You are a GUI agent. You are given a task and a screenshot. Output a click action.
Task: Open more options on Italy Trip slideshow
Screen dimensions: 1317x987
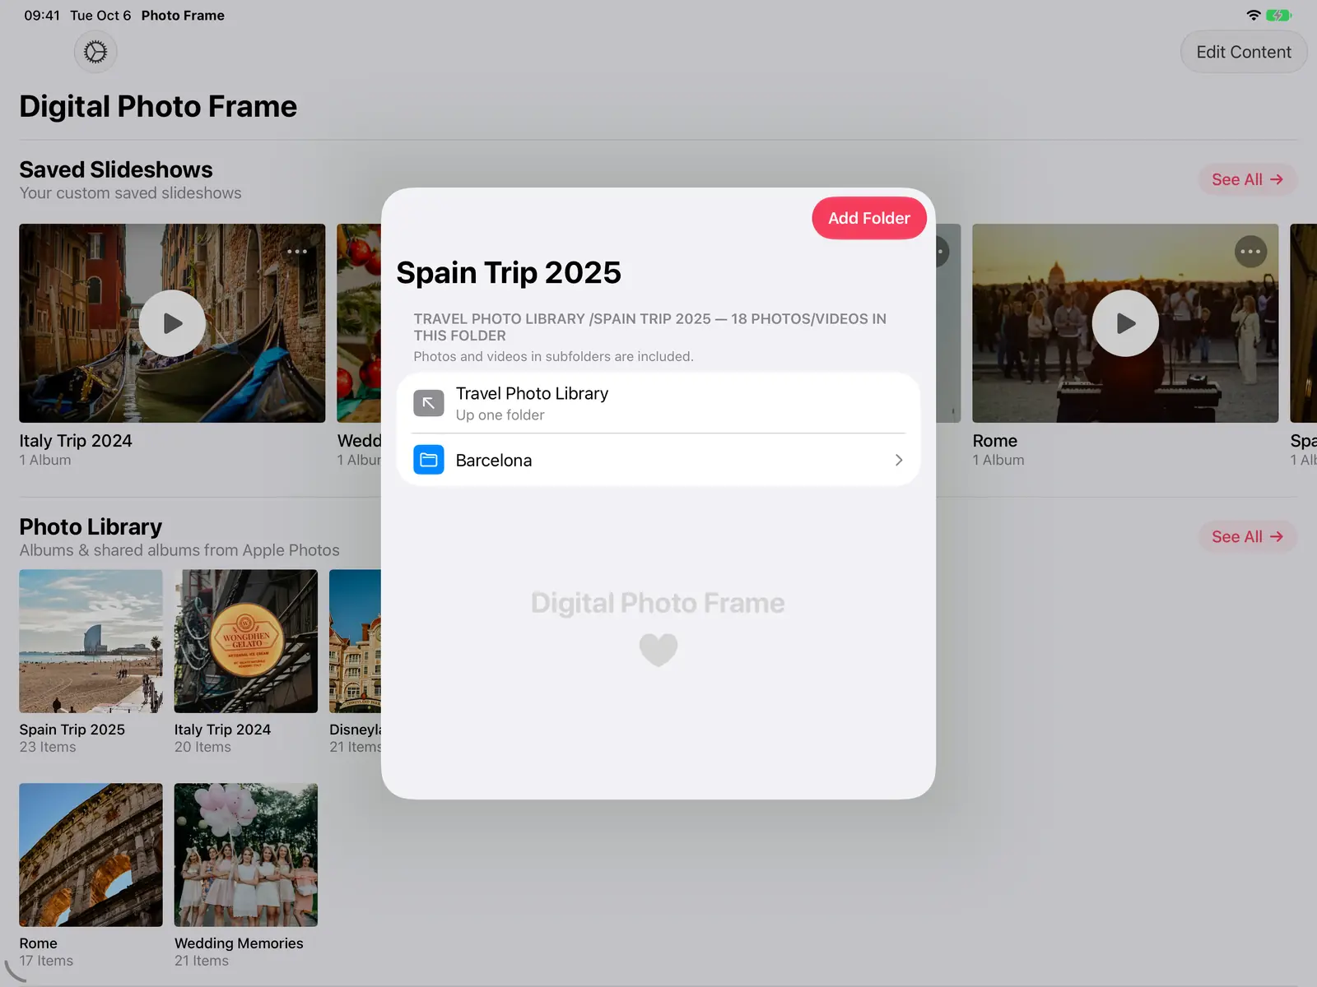297,252
